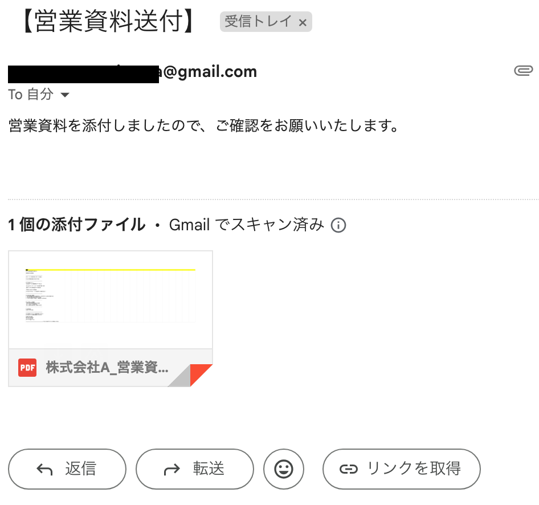The image size is (539, 505).
Task: Open info icon next to Gmail でスキャン済み
Action: (x=338, y=225)
